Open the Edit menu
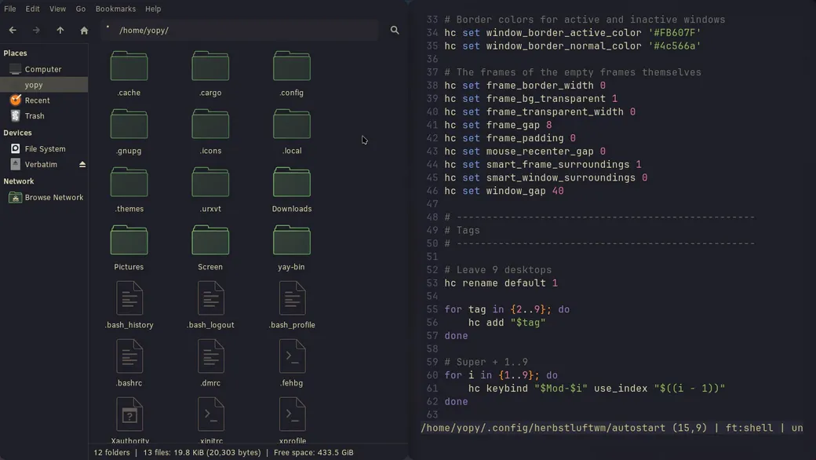The image size is (816, 460). (32, 9)
